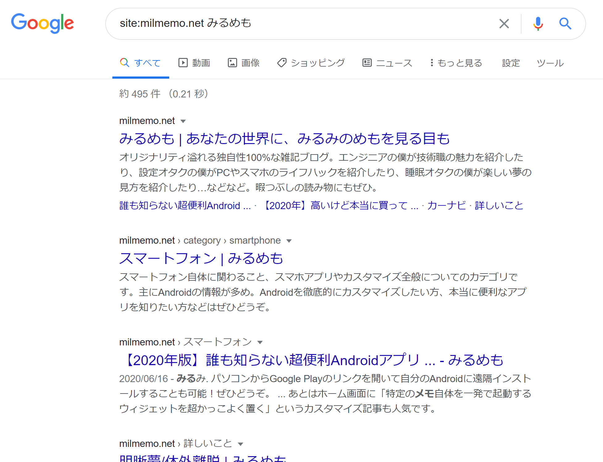Select the すべて tab
The image size is (603, 462).
click(x=140, y=63)
